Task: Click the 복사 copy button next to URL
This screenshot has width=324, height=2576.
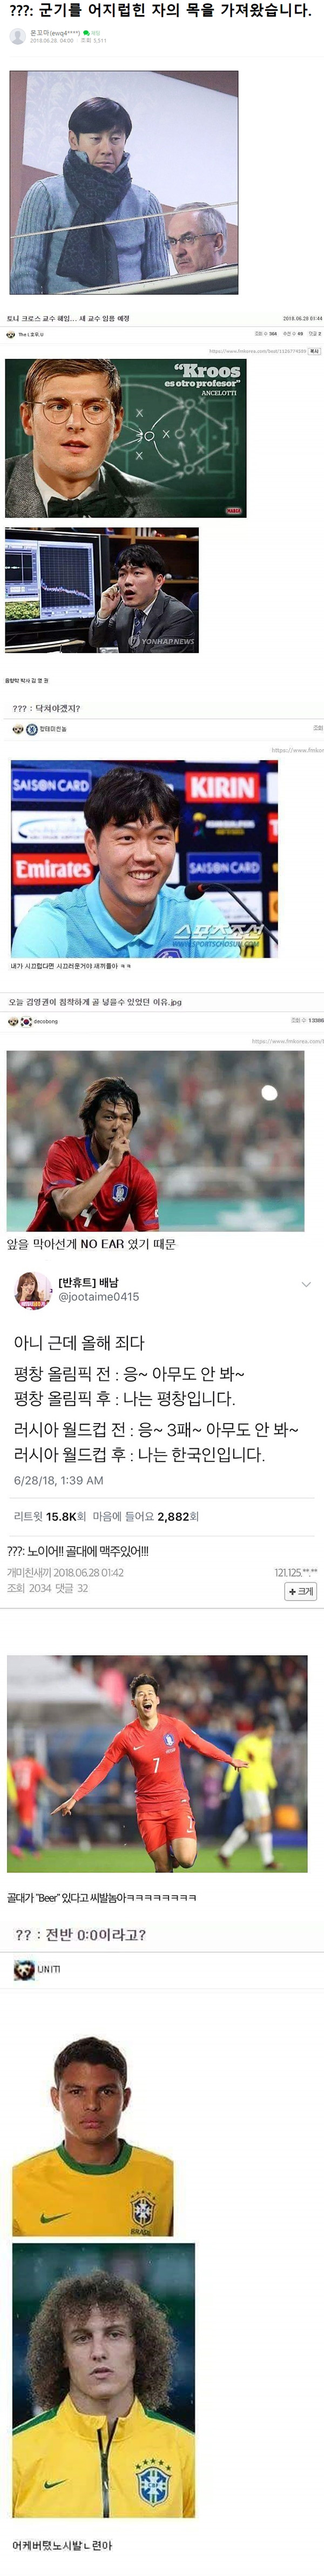Action: (x=314, y=351)
